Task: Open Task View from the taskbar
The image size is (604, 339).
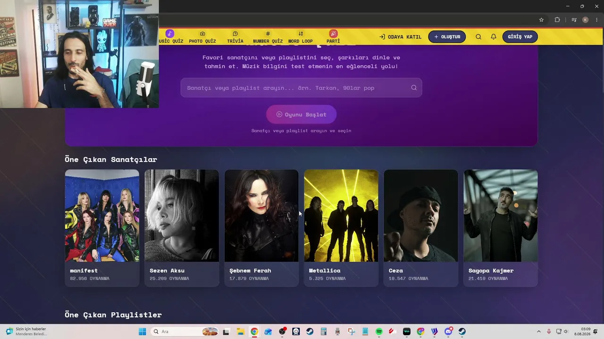Action: (x=226, y=331)
